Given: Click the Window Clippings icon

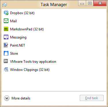Looking at the screenshot, I should pos(6,69).
